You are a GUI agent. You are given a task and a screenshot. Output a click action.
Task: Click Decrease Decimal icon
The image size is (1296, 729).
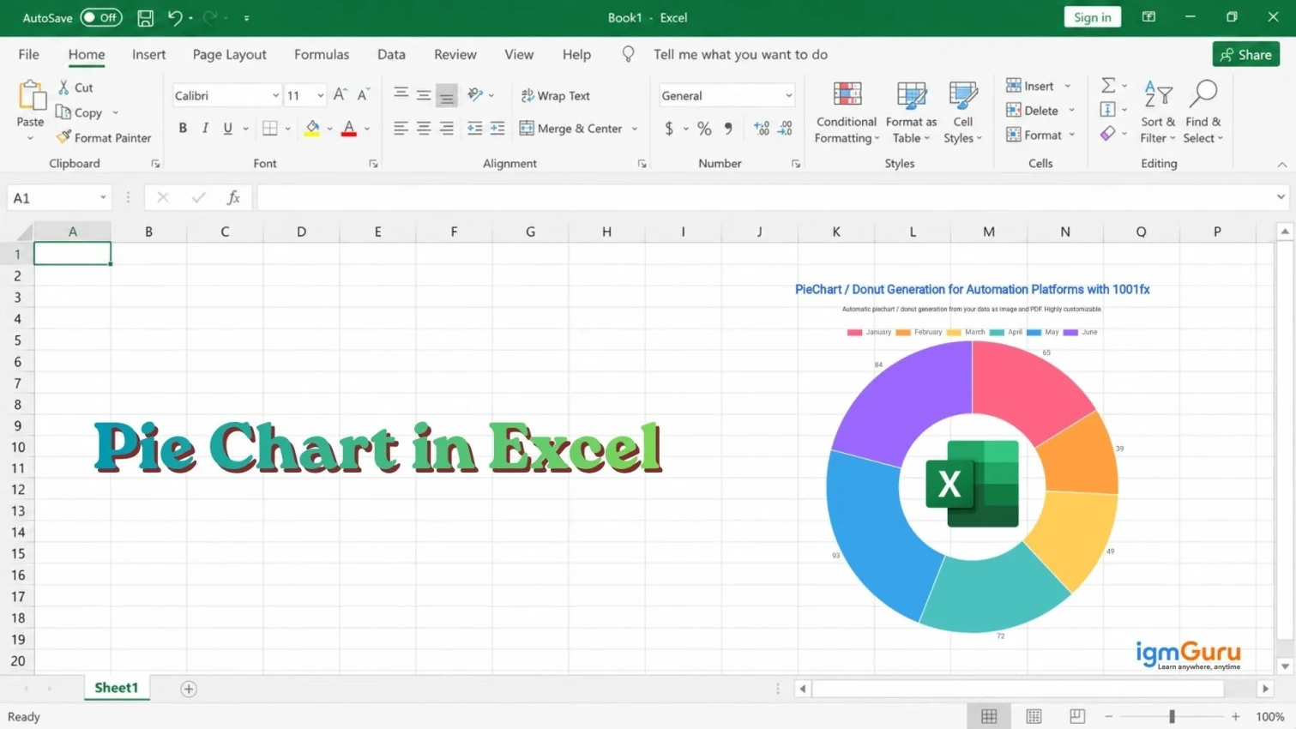pyautogui.click(x=785, y=129)
